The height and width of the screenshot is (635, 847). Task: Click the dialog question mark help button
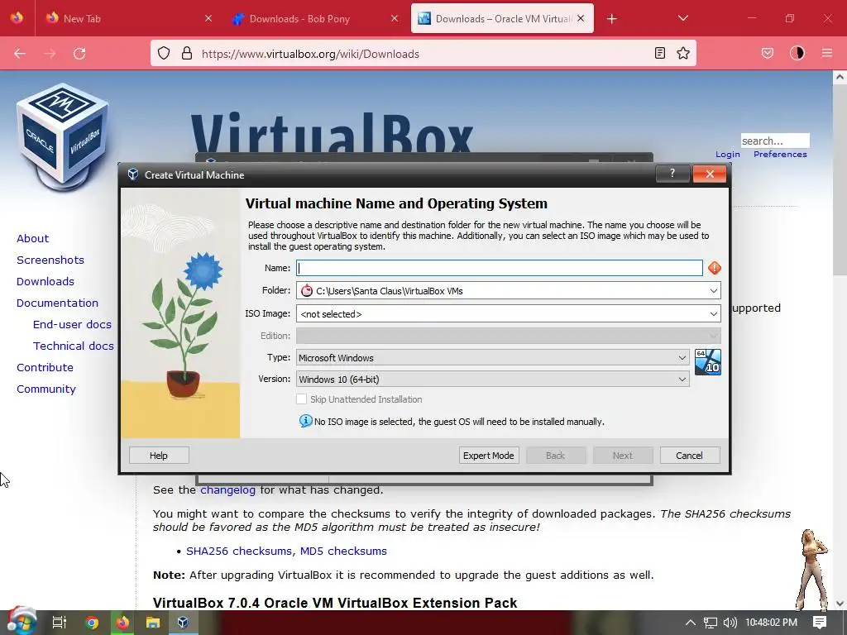(672, 174)
